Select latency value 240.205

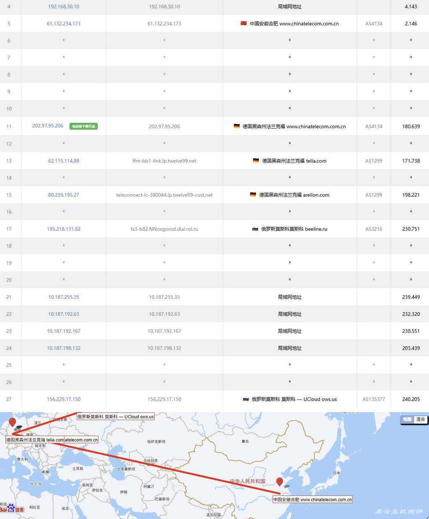411,400
